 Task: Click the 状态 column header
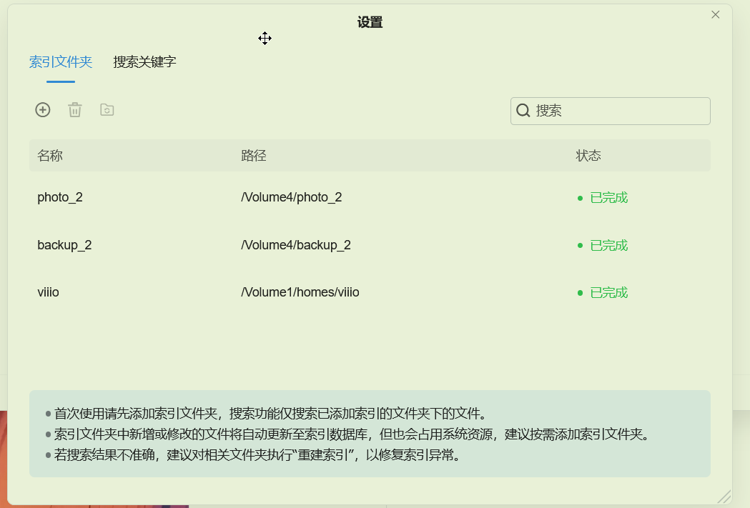[588, 156]
